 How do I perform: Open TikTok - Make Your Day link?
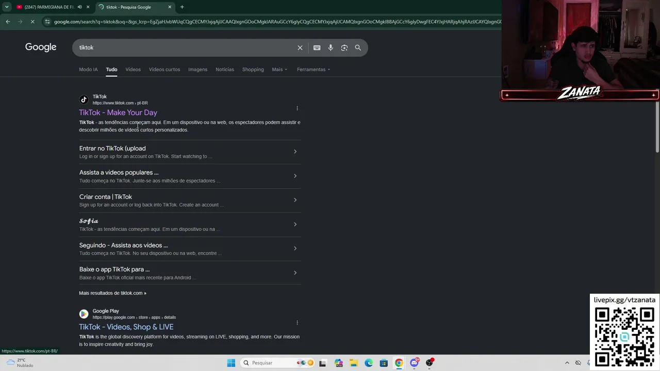[x=118, y=112]
